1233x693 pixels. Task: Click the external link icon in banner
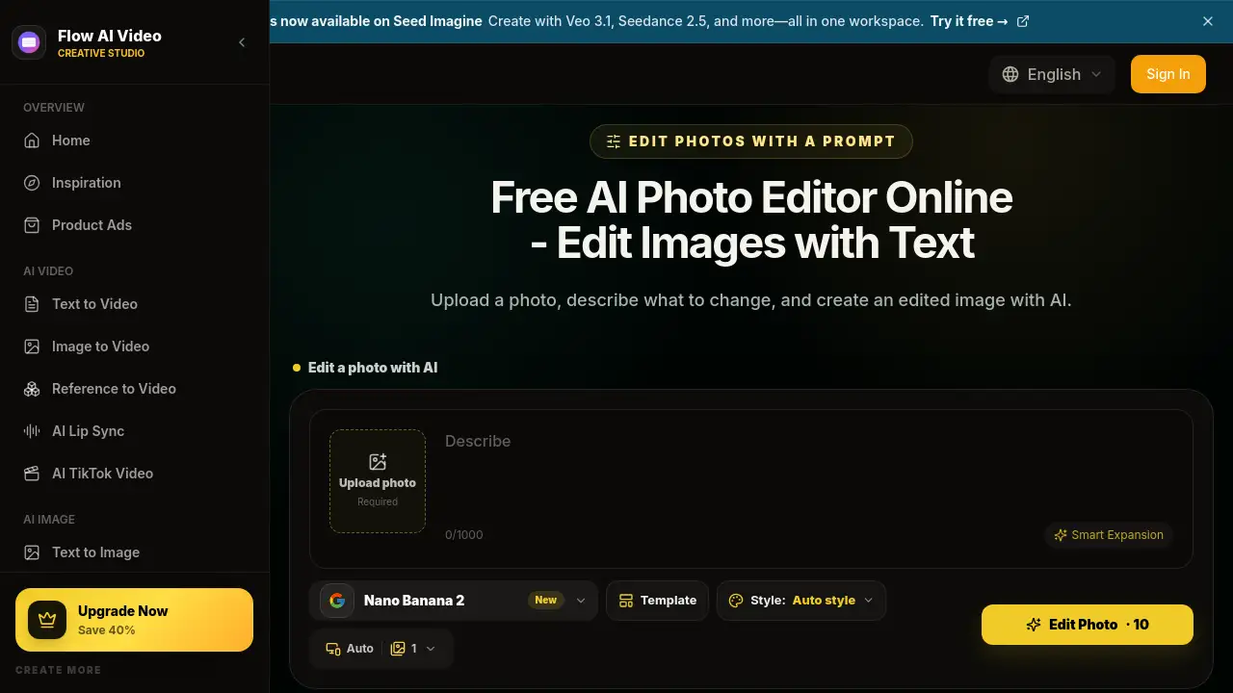[x=1023, y=21]
